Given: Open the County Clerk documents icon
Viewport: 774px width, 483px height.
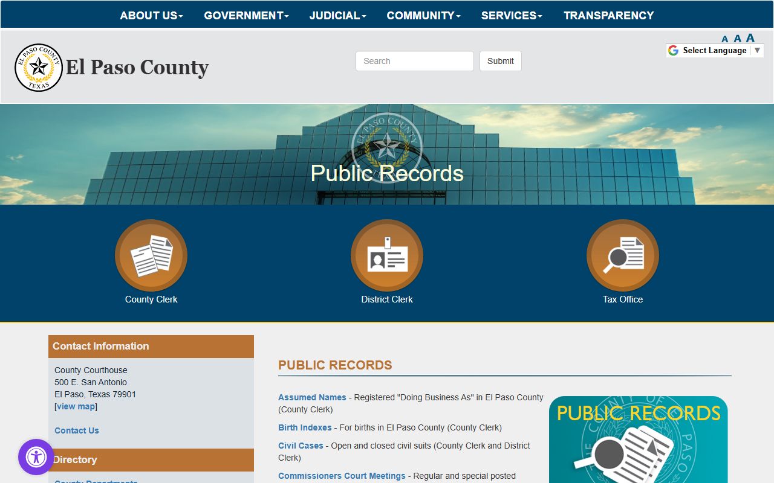Looking at the screenshot, I should (x=151, y=255).
